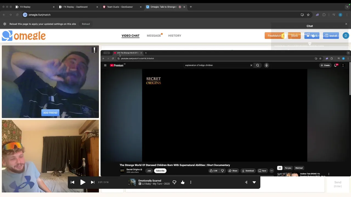The image size is (351, 197).
Task: Open Omegle account avatar D
Action: [346, 36]
